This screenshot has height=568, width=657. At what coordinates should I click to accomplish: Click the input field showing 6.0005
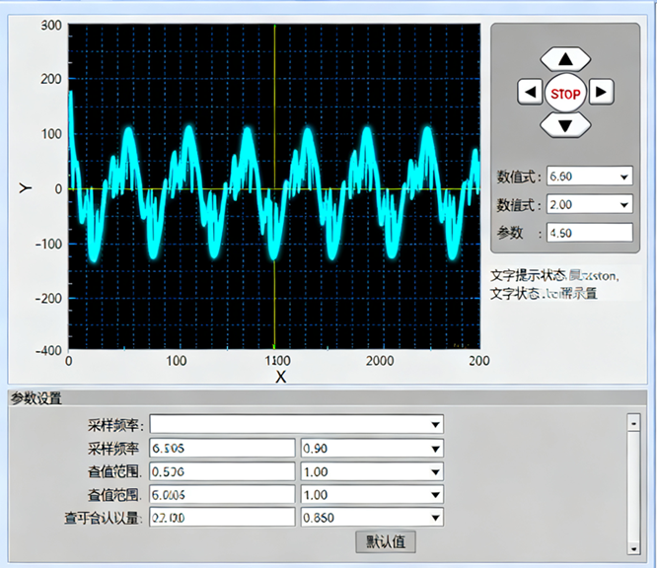(x=222, y=495)
